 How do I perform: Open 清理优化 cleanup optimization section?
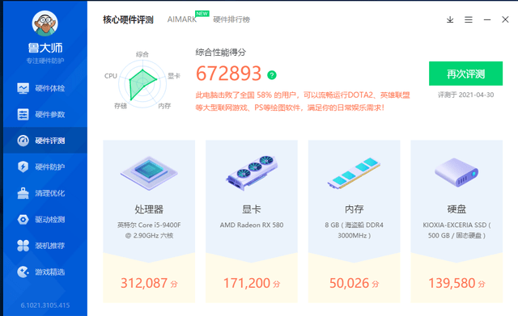click(x=45, y=193)
